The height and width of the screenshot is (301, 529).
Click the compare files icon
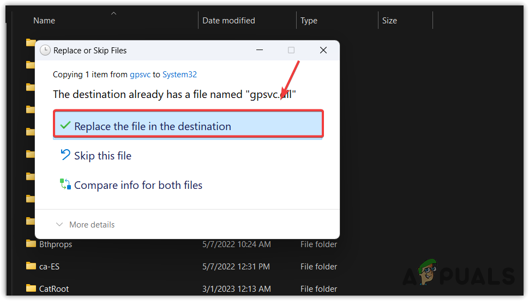coord(65,184)
